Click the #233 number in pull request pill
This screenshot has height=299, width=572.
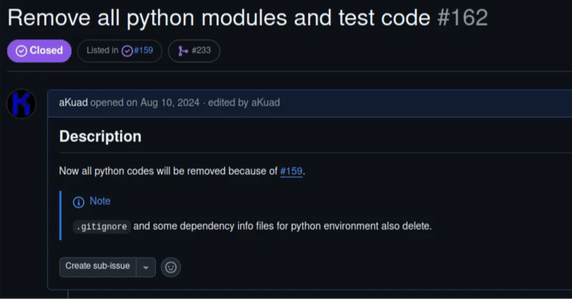point(201,50)
